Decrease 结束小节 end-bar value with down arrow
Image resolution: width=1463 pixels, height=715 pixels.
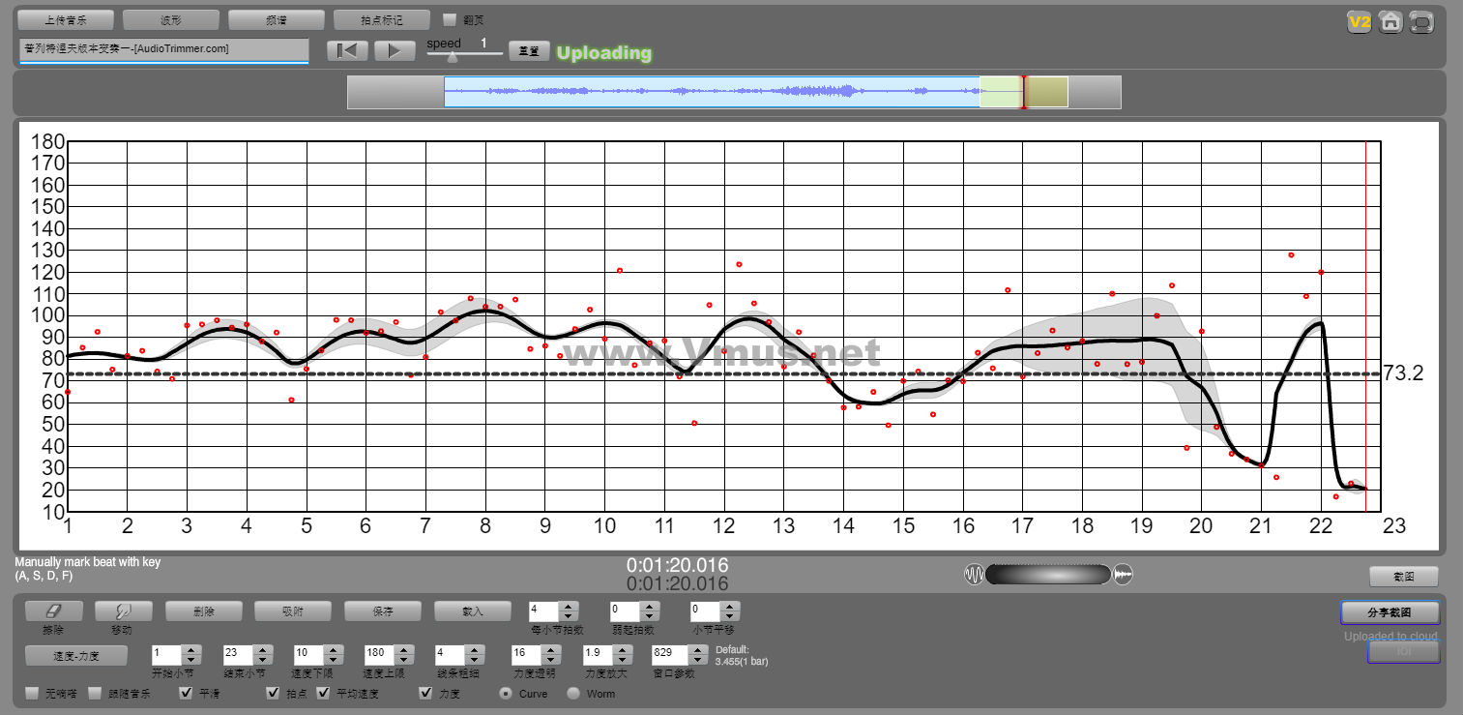click(x=262, y=659)
